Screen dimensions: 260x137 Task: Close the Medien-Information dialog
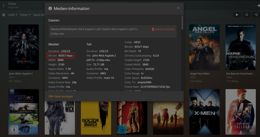[178, 8]
